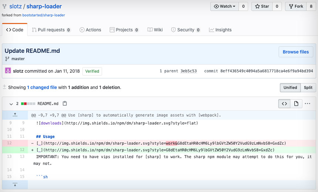Switch to the Actions tab

pyautogui.click(x=90, y=30)
